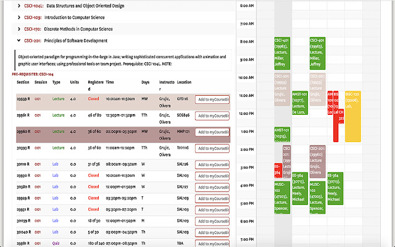Open Wednesday 10:00 AM CSCI-201 faded block
This screenshot has width=395, height=247.
317,89
